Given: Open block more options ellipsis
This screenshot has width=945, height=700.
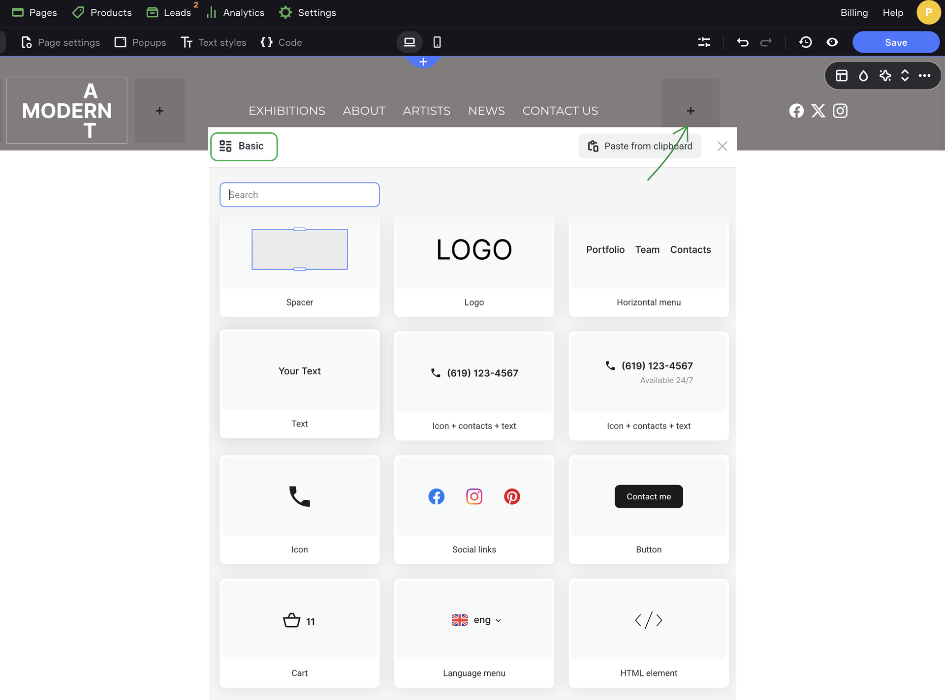Looking at the screenshot, I should [924, 76].
